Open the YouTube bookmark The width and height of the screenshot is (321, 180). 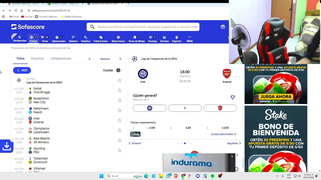[27, 17]
